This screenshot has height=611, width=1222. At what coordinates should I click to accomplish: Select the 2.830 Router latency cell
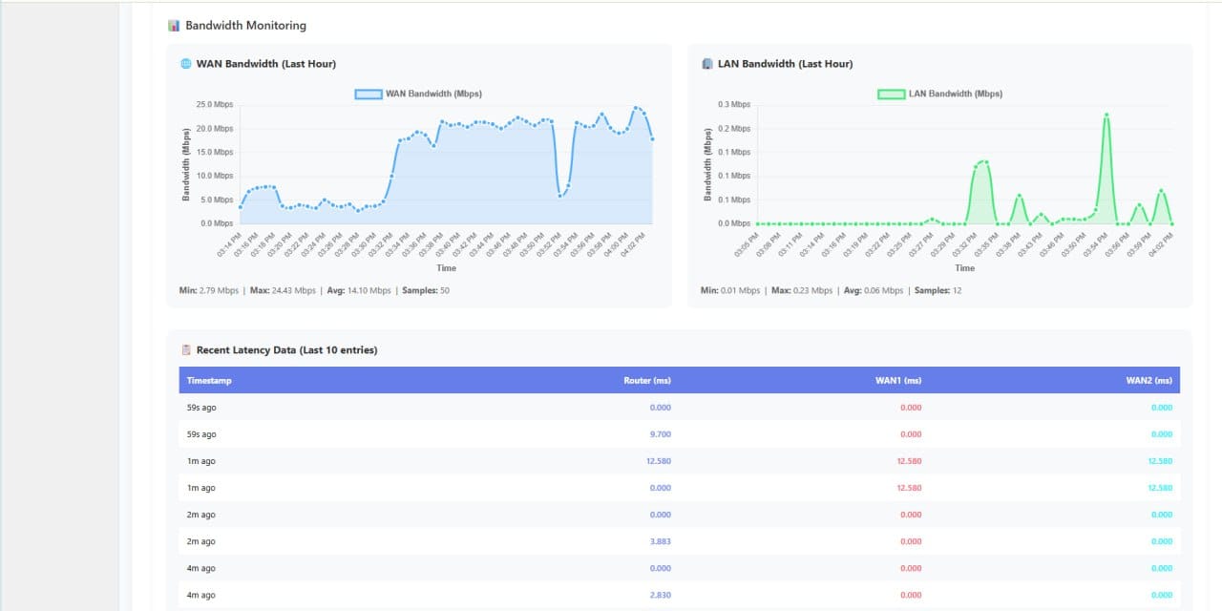tap(660, 595)
